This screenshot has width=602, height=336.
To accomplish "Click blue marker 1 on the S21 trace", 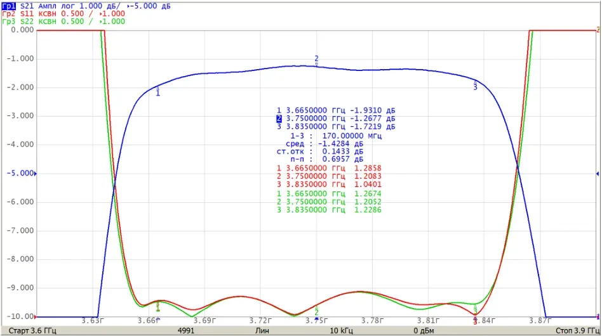I will (x=157, y=91).
